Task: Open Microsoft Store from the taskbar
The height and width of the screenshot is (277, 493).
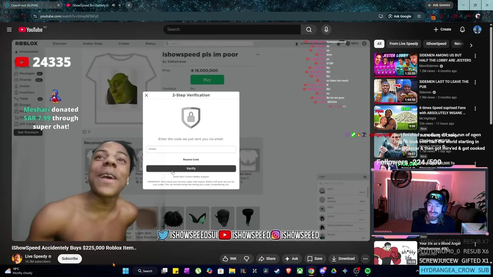Action: [221, 271]
